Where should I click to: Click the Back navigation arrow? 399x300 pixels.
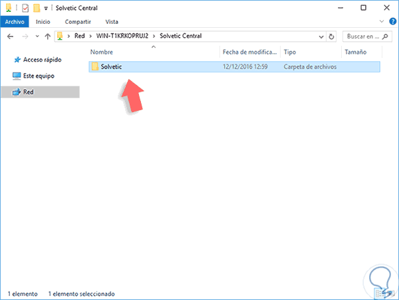(x=10, y=37)
